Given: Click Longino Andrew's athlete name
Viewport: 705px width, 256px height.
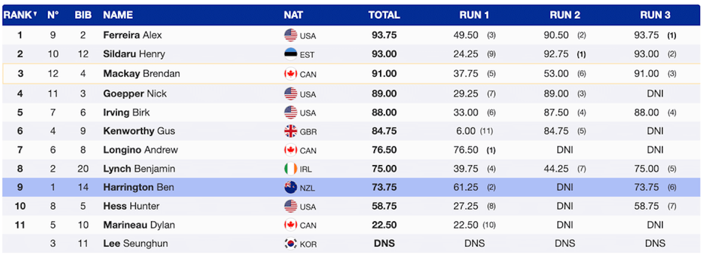Looking at the screenshot, I should click(x=140, y=150).
